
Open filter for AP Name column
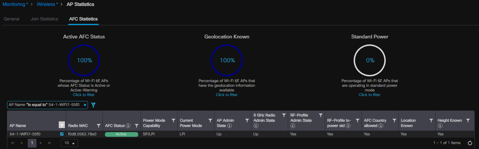click(x=62, y=125)
